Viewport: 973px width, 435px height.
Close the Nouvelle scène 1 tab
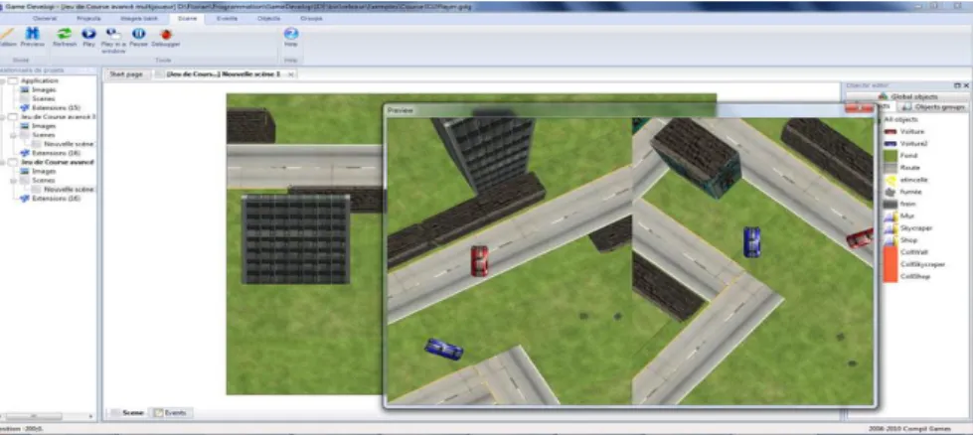[x=290, y=74]
